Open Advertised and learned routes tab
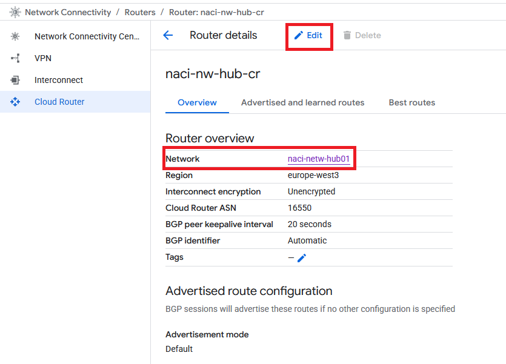The image size is (506, 364). (x=302, y=102)
